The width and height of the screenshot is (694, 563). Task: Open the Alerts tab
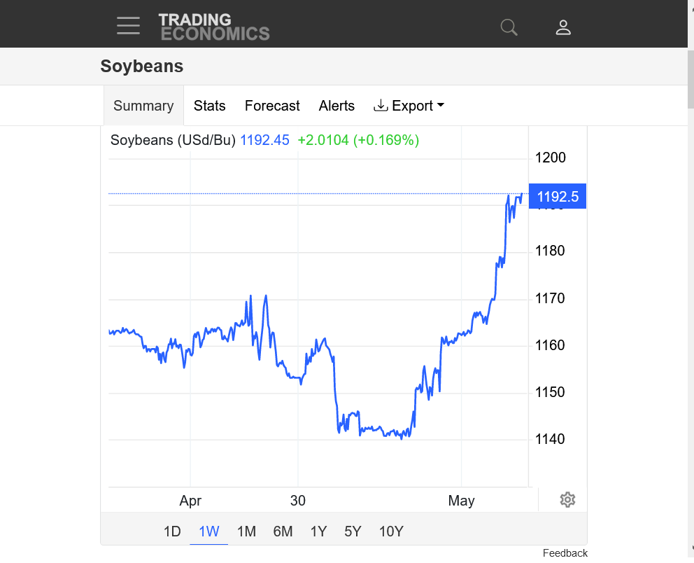[337, 106]
